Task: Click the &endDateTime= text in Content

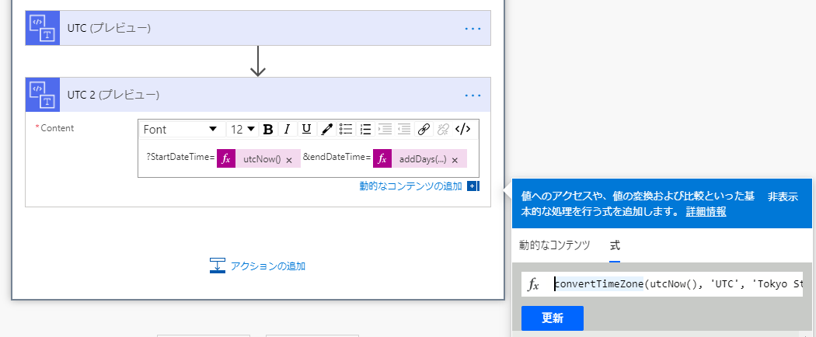Action: click(337, 158)
